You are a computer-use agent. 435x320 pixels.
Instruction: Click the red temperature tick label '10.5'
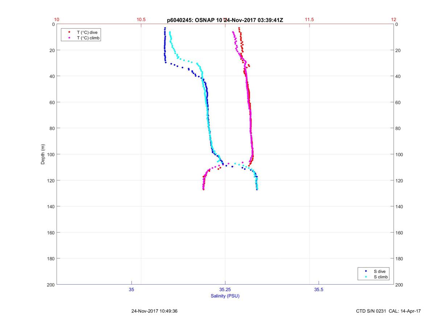(141, 20)
